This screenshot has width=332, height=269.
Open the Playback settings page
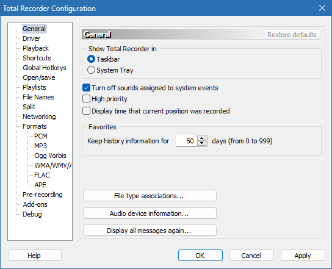[35, 48]
